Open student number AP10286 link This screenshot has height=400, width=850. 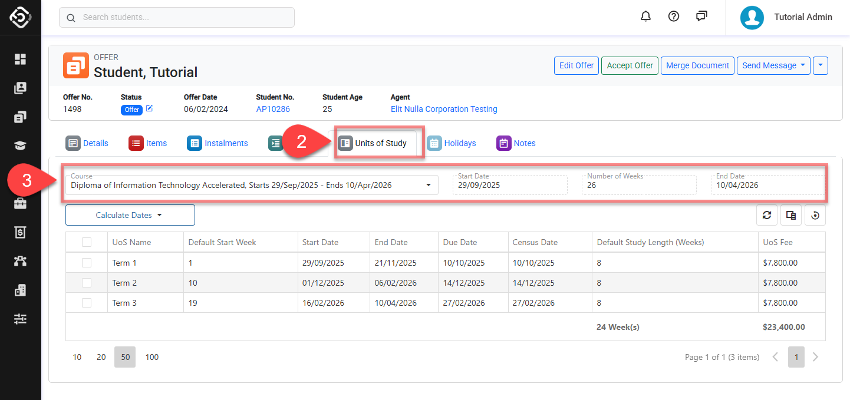coord(272,109)
